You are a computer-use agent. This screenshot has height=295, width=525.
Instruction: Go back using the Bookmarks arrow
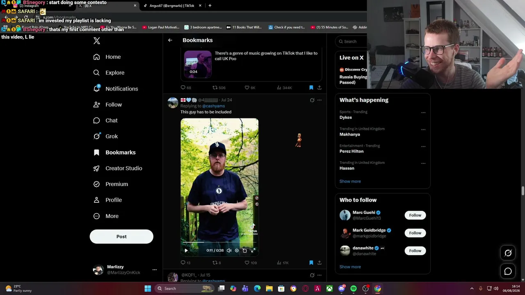point(170,40)
